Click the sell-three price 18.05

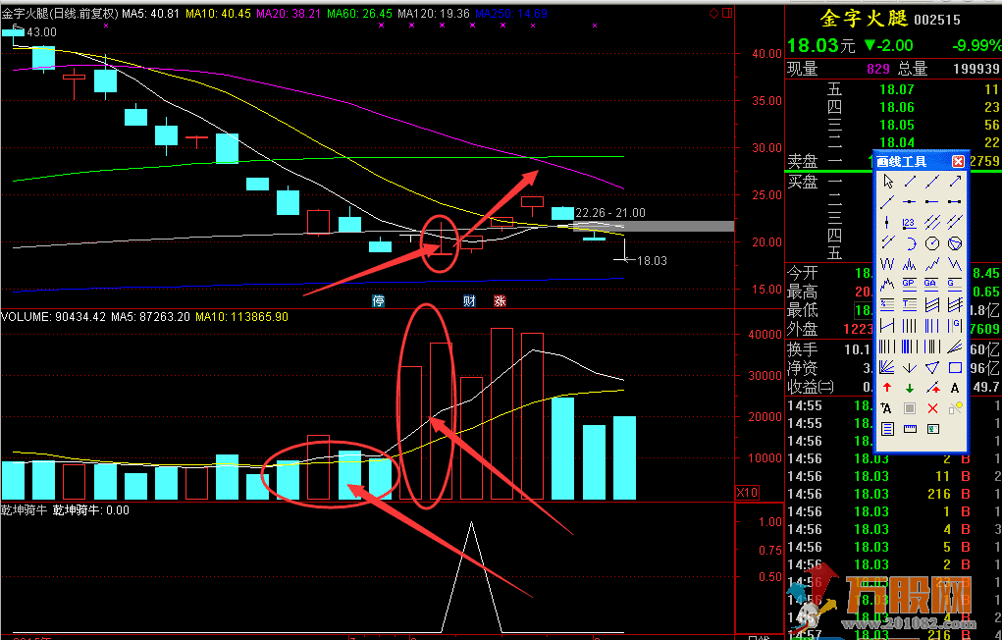click(x=897, y=125)
